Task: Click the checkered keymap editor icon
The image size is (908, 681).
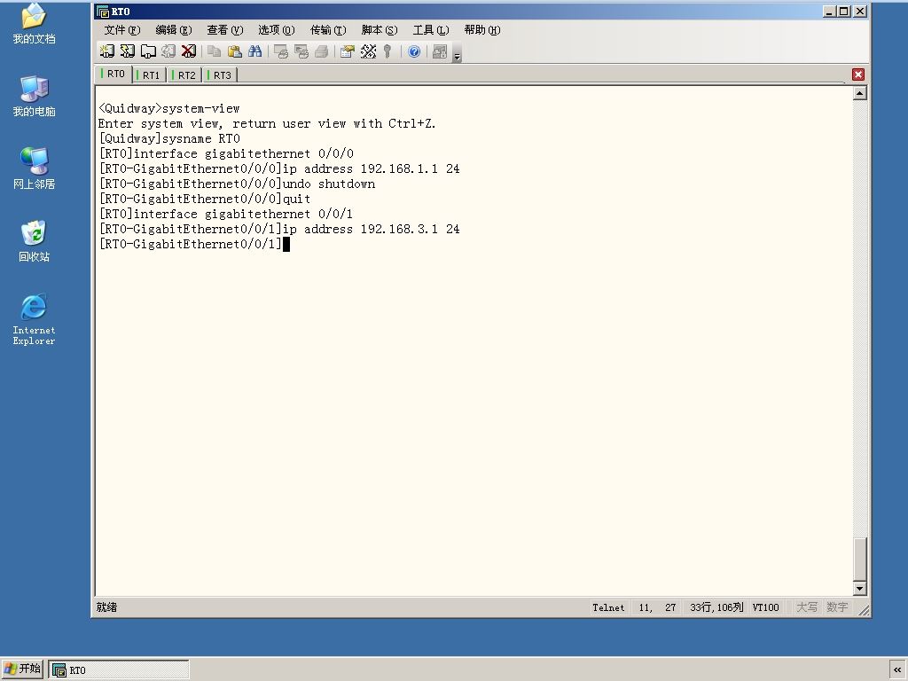Action: (368, 51)
